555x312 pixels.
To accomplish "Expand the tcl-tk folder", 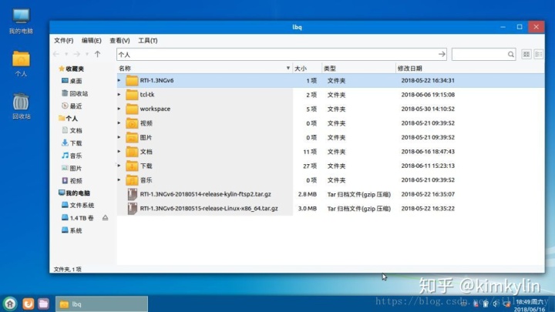I will 119,95.
